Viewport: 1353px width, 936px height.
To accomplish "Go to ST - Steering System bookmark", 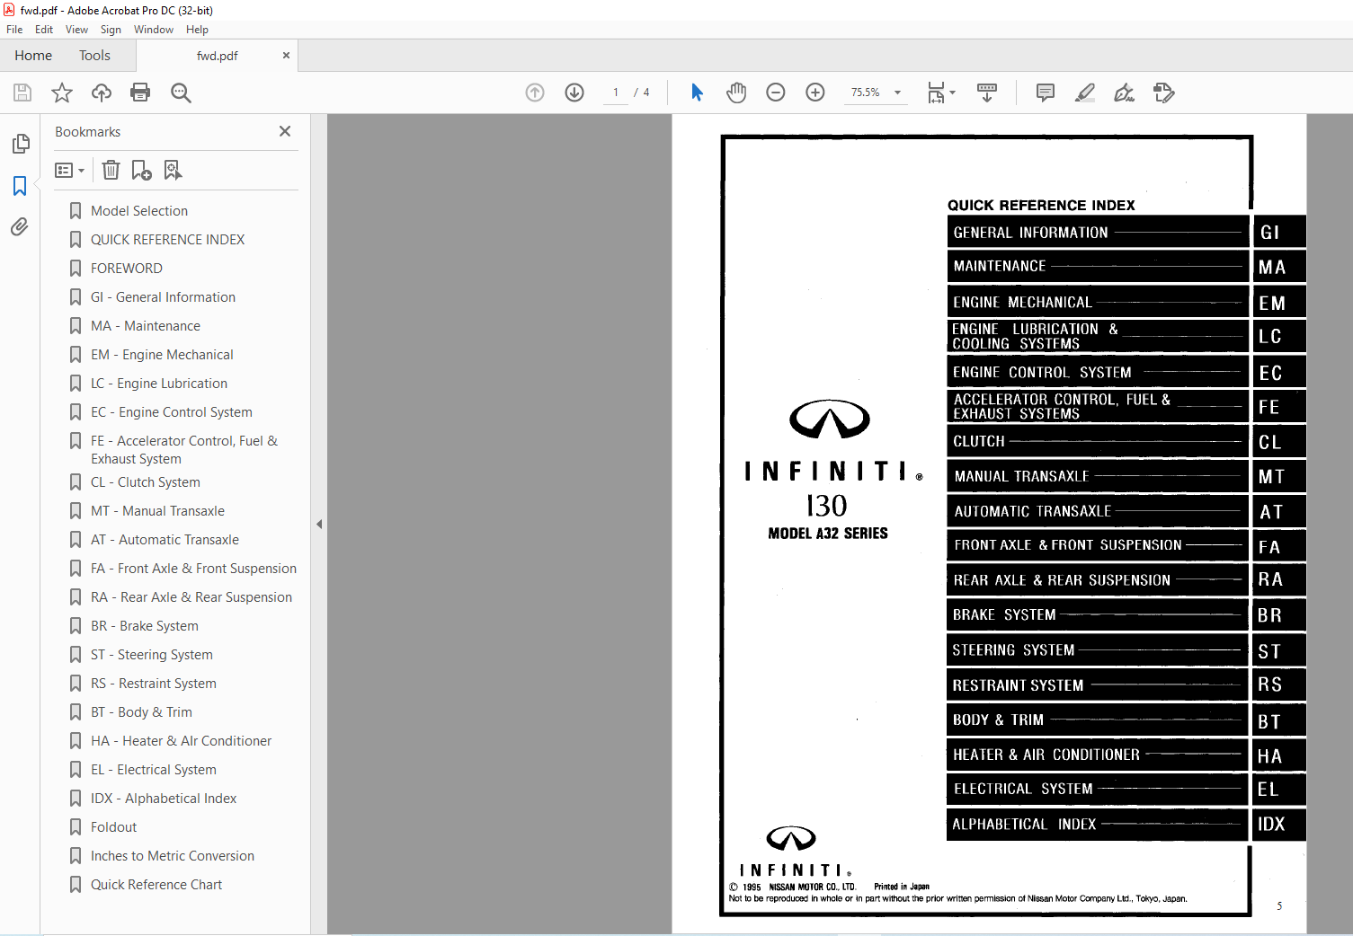I will (x=152, y=655).
